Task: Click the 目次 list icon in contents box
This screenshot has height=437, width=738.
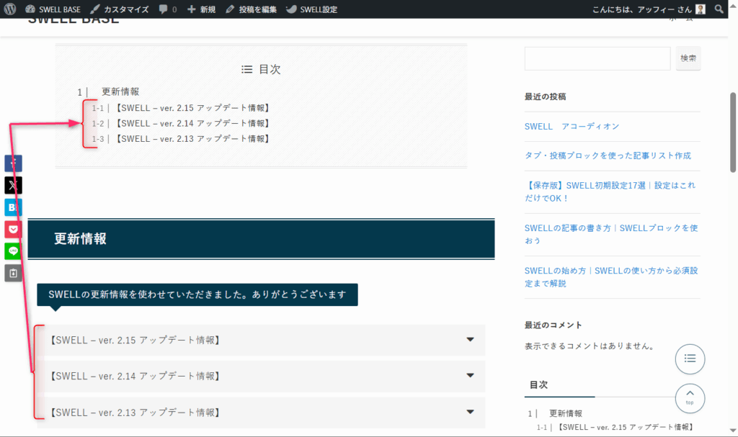Action: (246, 70)
